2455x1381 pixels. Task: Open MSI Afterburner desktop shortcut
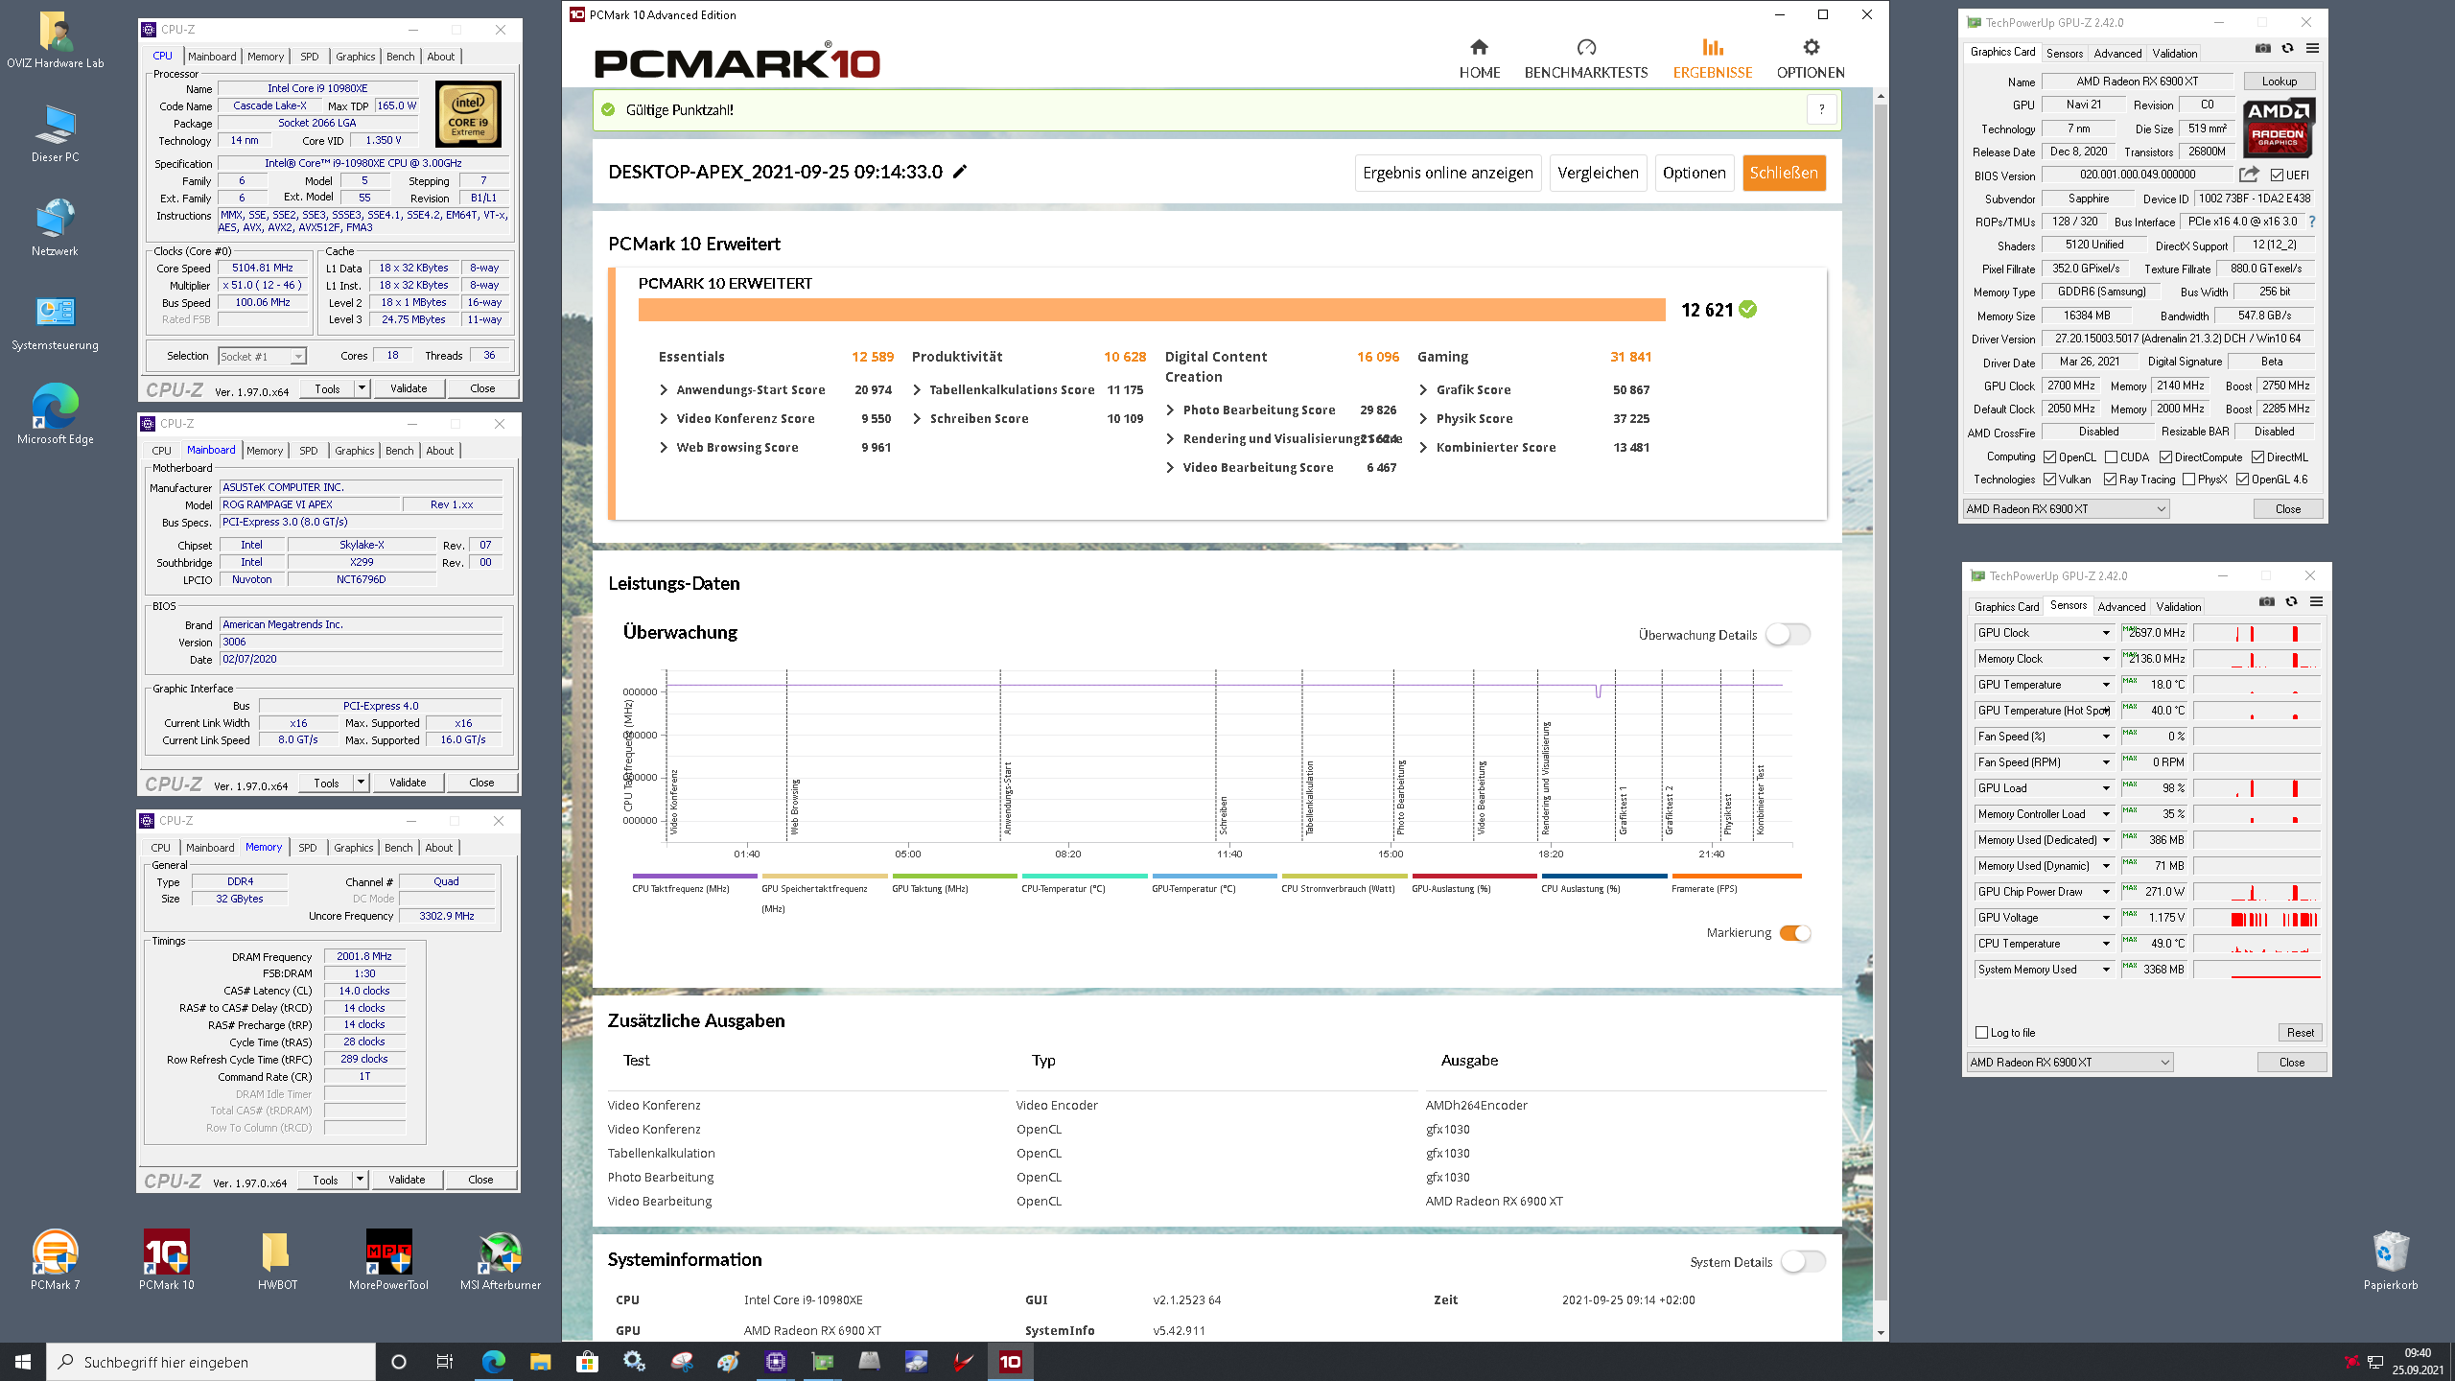[x=500, y=1260]
